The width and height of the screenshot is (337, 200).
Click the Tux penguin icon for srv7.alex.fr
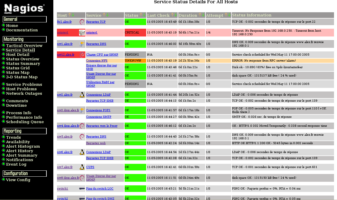tap(82, 167)
